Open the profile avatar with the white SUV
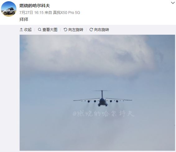 [9, 9]
